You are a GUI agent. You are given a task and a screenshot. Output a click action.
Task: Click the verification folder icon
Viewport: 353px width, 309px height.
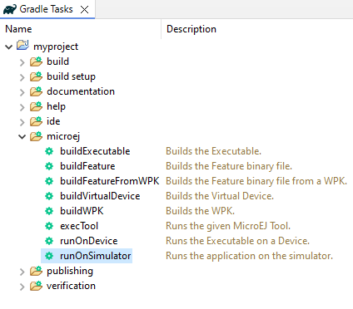36,286
